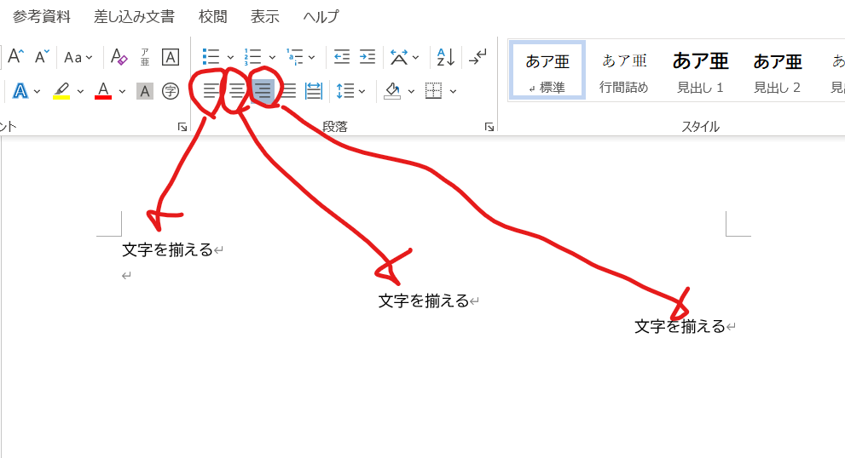Clear all formatting with eraser icon
This screenshot has height=458, width=845.
click(x=119, y=57)
